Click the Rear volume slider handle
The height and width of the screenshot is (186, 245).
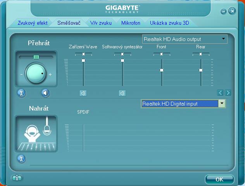point(201,70)
